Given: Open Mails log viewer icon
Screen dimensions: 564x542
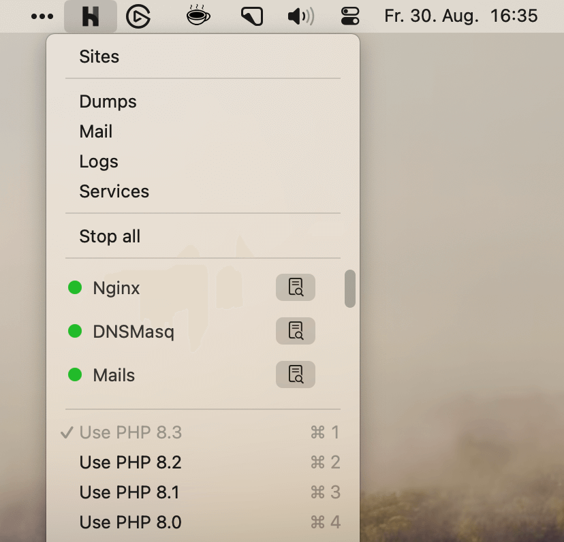Looking at the screenshot, I should 296,374.
